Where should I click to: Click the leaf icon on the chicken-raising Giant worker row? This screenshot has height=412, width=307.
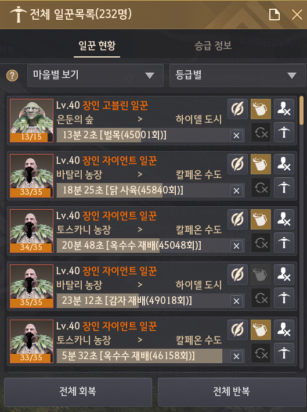click(237, 164)
